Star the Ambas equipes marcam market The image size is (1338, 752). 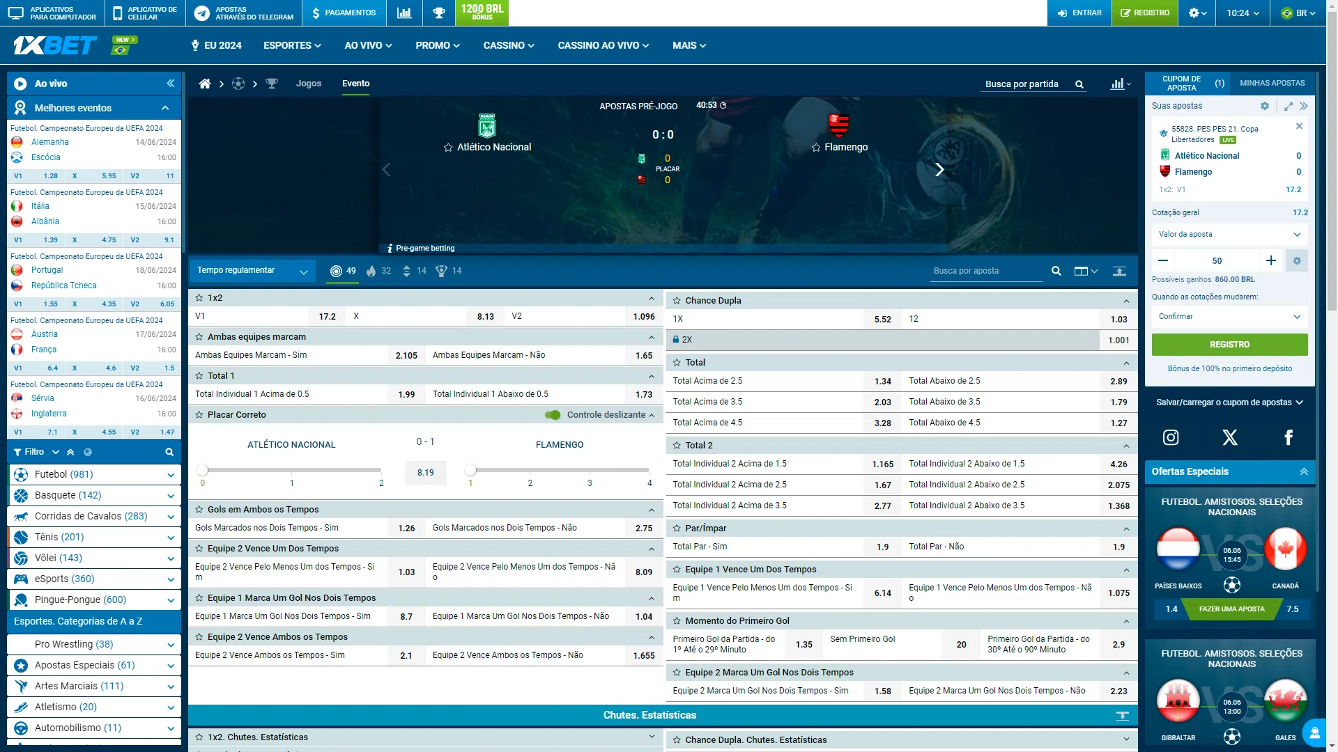(x=199, y=336)
